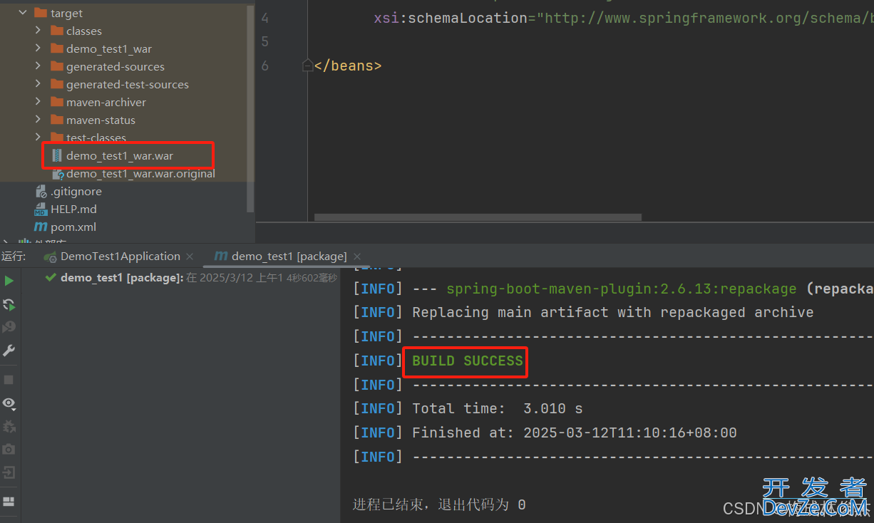
Task: Click the Finished at timestamp console line
Action: point(575,433)
